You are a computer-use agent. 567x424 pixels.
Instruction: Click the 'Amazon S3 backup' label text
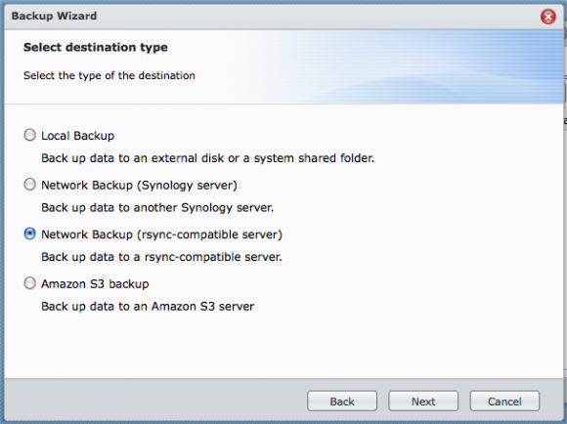[95, 284]
